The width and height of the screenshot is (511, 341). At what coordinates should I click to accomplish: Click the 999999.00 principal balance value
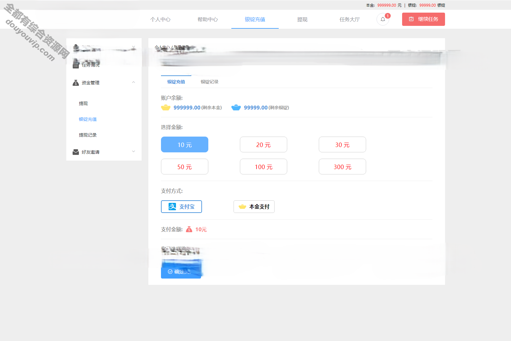click(187, 108)
